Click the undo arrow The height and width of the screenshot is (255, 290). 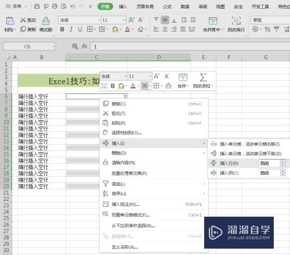click(72, 6)
